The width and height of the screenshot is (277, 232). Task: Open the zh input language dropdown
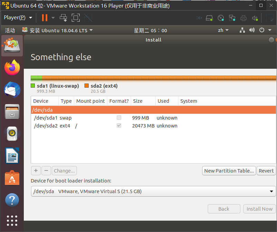223,30
